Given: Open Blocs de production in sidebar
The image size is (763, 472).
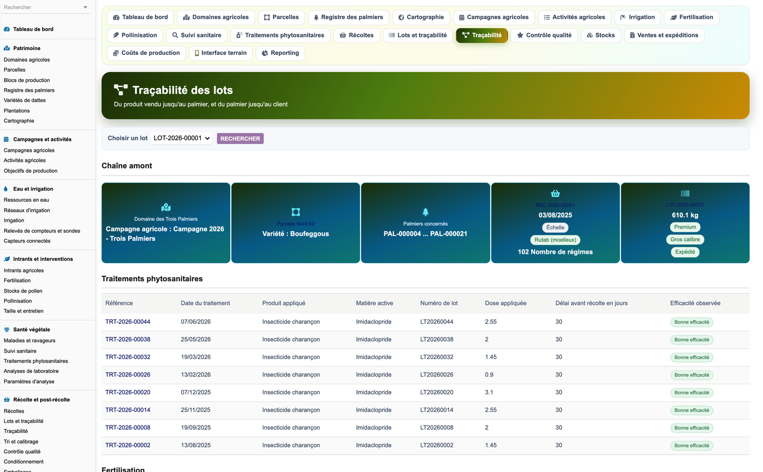Looking at the screenshot, I should (27, 80).
